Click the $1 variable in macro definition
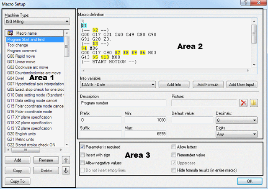The height and width of the screenshot is (189, 268). tap(84, 26)
